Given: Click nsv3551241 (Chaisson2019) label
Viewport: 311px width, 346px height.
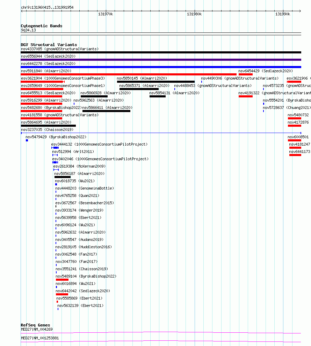Looking at the screenshot, I should tap(82, 269).
